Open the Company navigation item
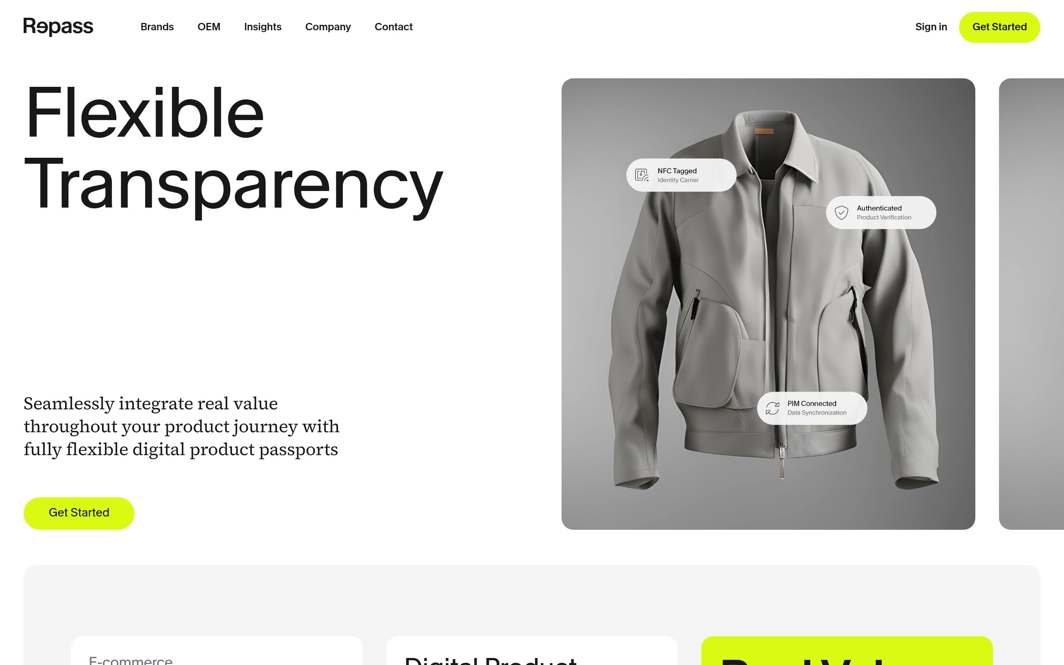The height and width of the screenshot is (665, 1064). 328,27
